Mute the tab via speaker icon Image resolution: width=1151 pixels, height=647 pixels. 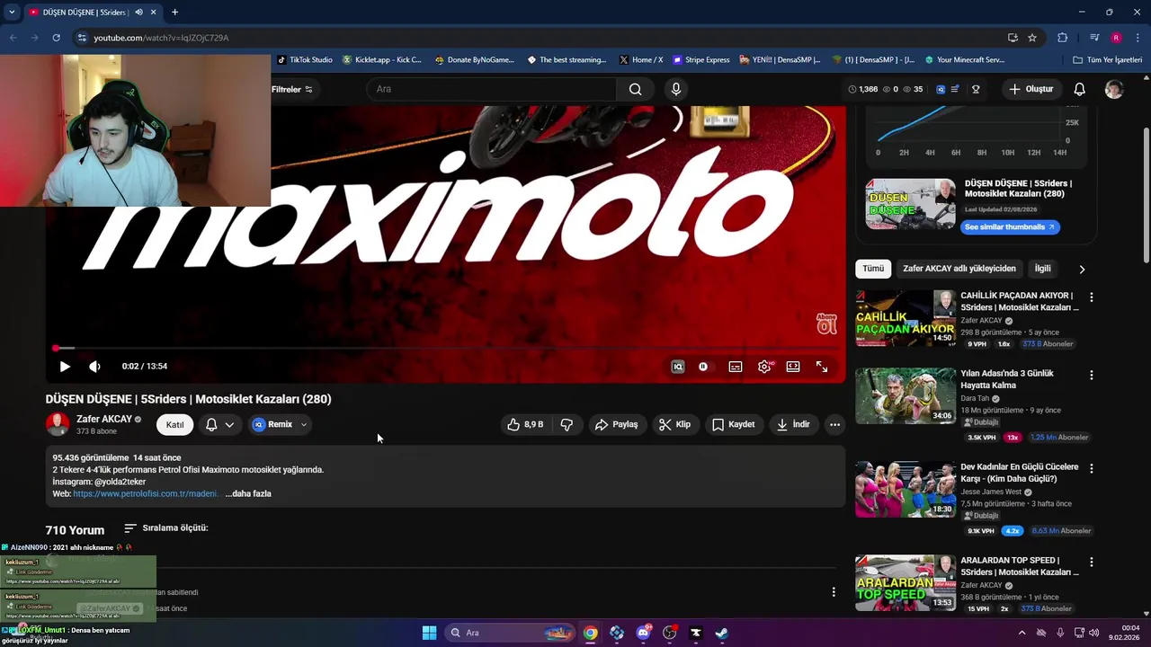pyautogui.click(x=138, y=12)
